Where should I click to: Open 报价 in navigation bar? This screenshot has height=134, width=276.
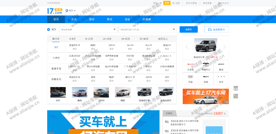pos(92,19)
